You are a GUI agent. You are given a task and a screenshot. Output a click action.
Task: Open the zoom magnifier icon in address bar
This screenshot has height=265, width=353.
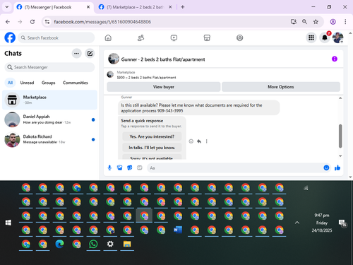pos(304,22)
